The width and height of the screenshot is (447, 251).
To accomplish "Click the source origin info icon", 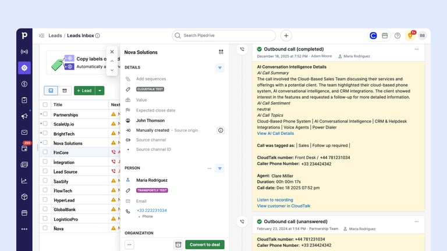I will [221, 130].
